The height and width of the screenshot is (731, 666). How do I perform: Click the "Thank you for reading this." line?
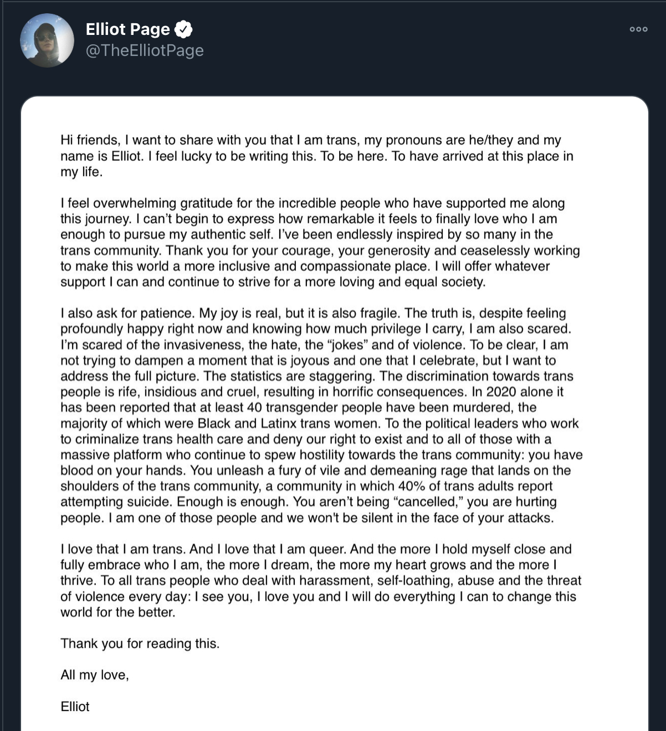(x=140, y=643)
